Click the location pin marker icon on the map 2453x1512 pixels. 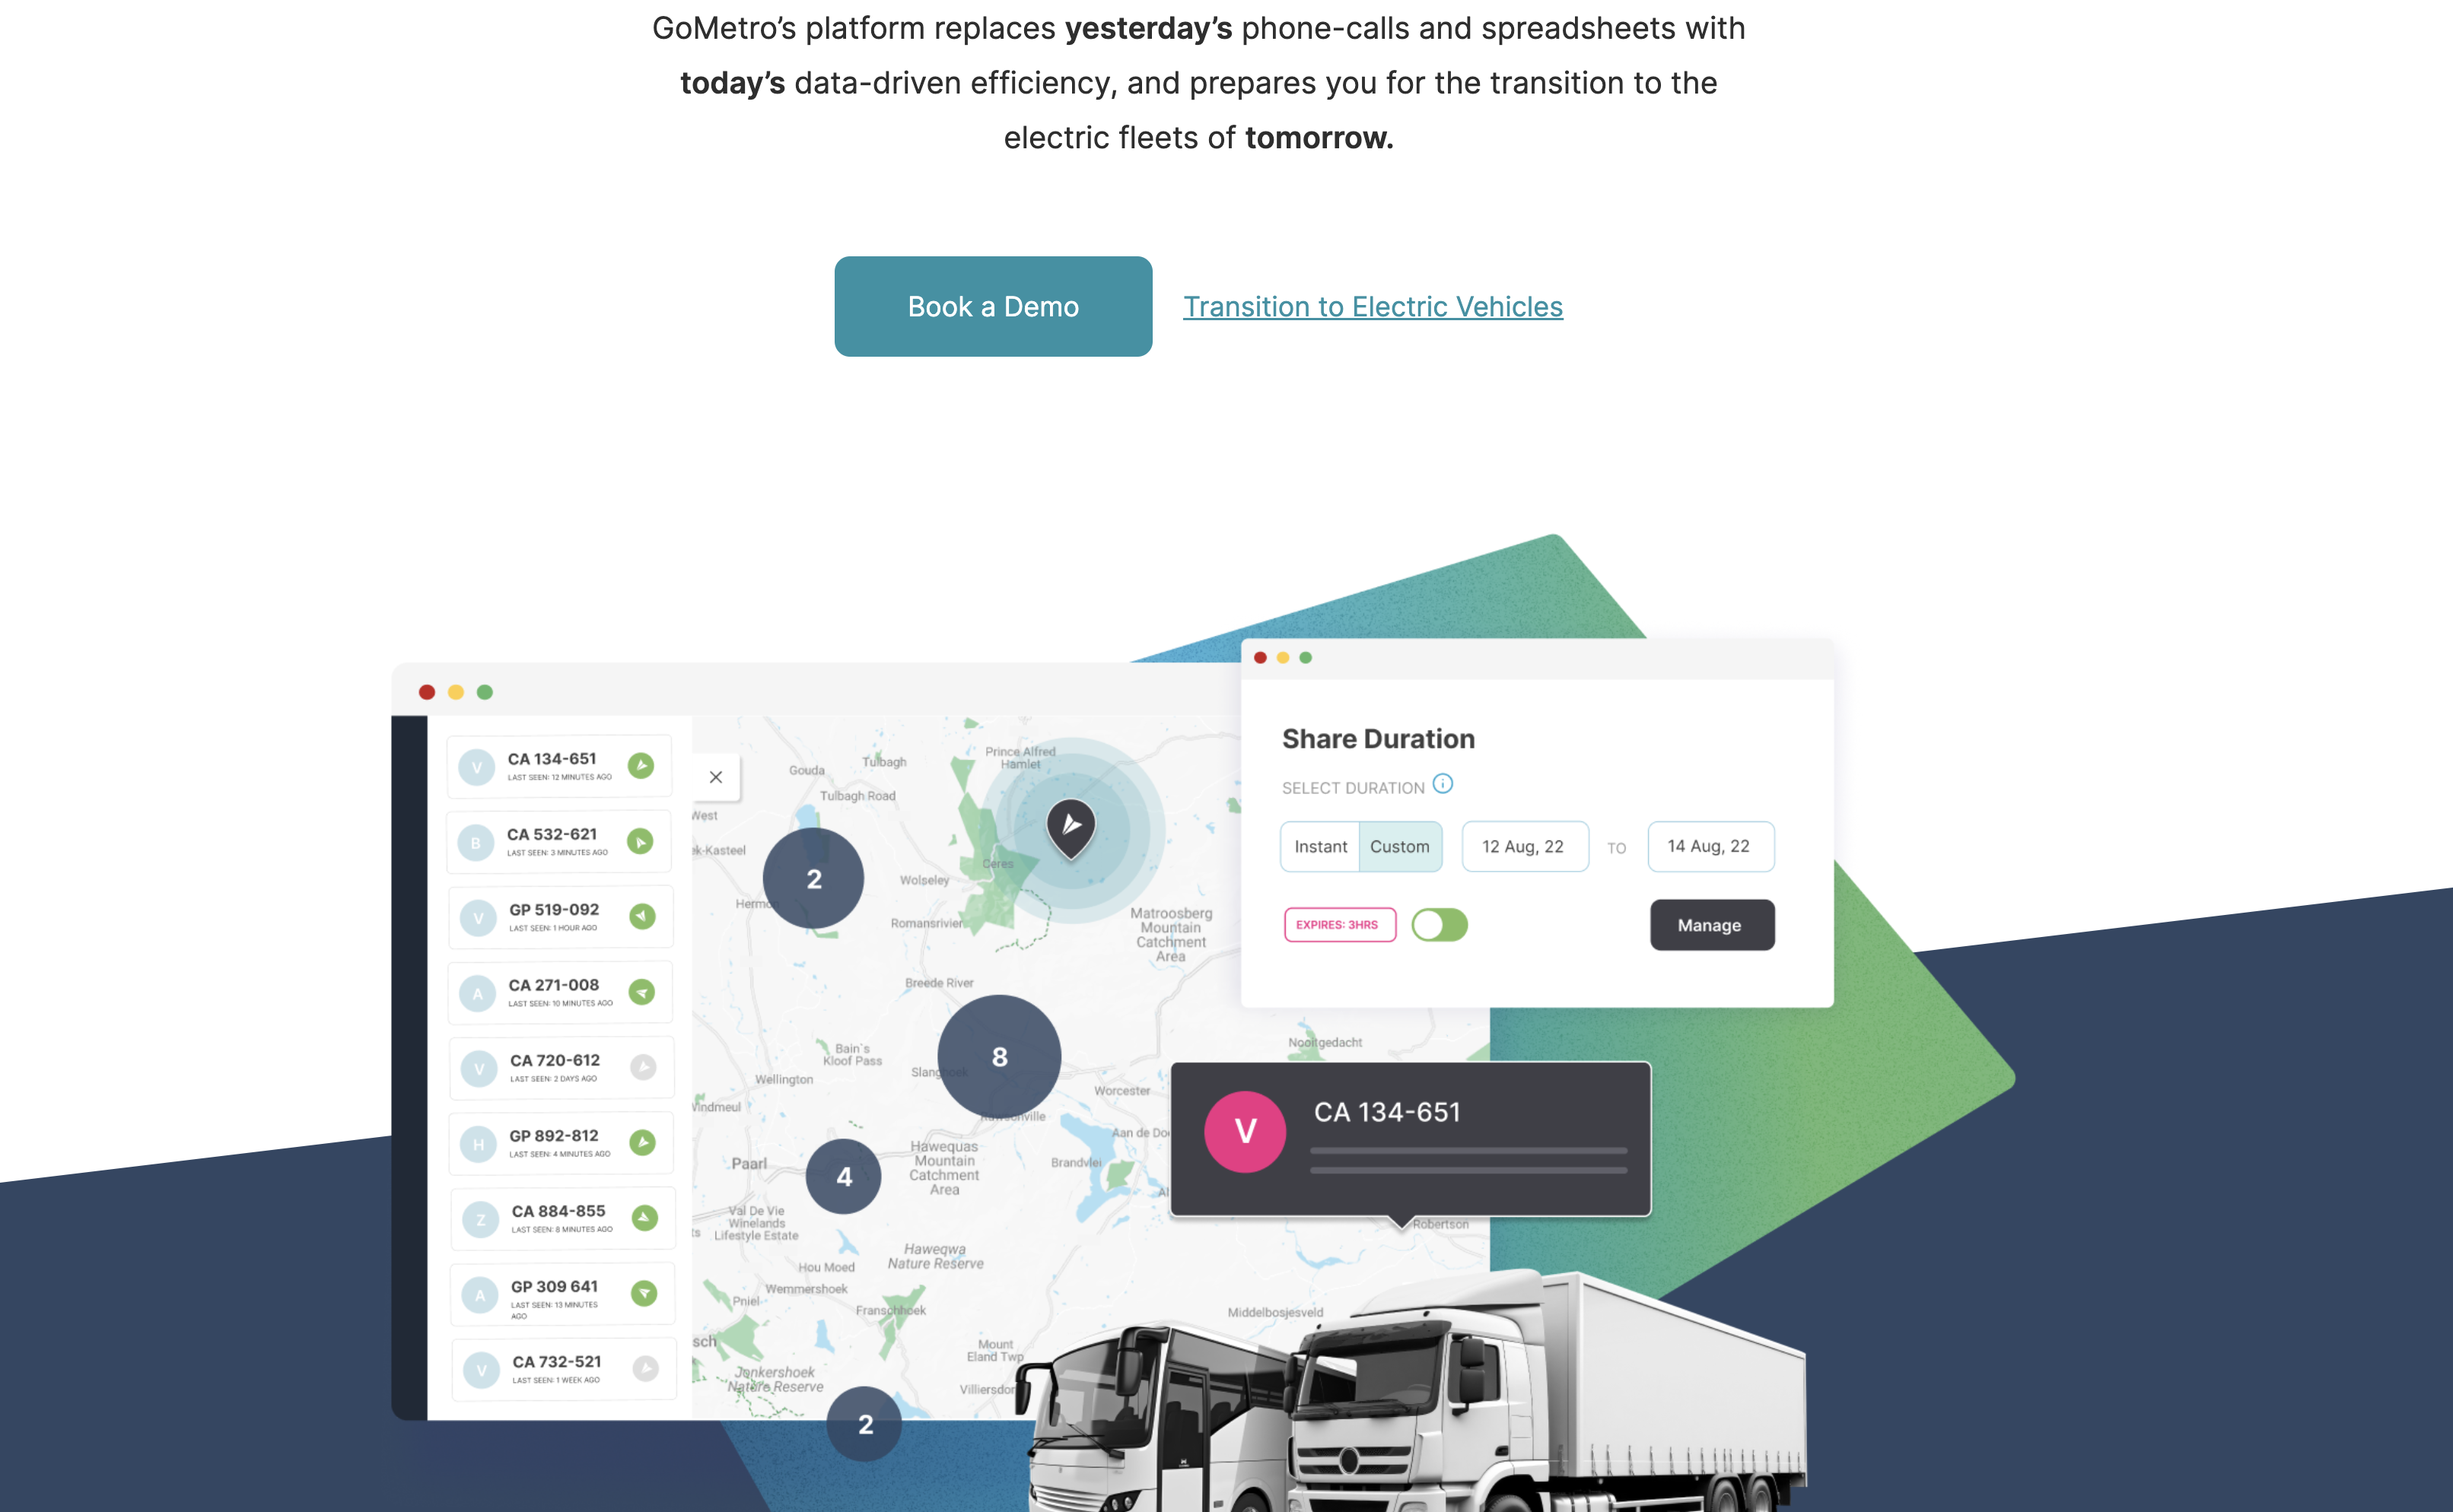click(1072, 827)
